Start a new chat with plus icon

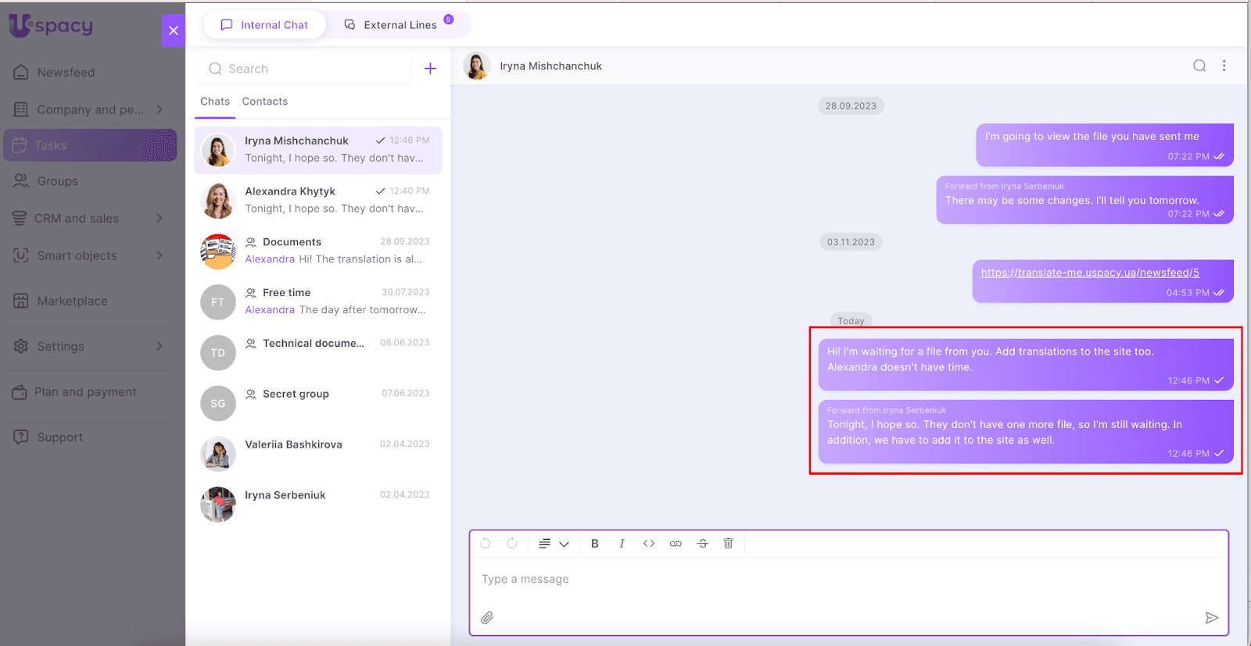coord(430,69)
